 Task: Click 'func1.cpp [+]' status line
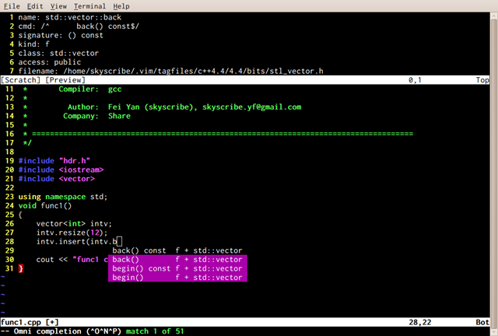(x=244, y=322)
